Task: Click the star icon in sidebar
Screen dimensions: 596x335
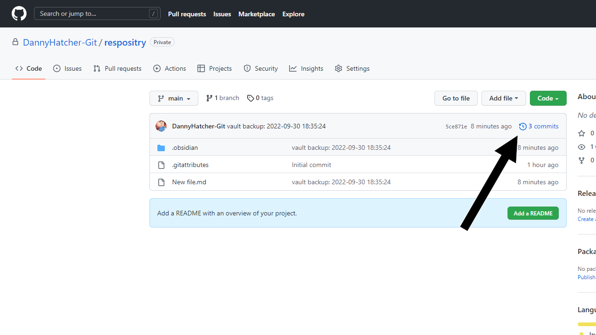Action: [582, 134]
